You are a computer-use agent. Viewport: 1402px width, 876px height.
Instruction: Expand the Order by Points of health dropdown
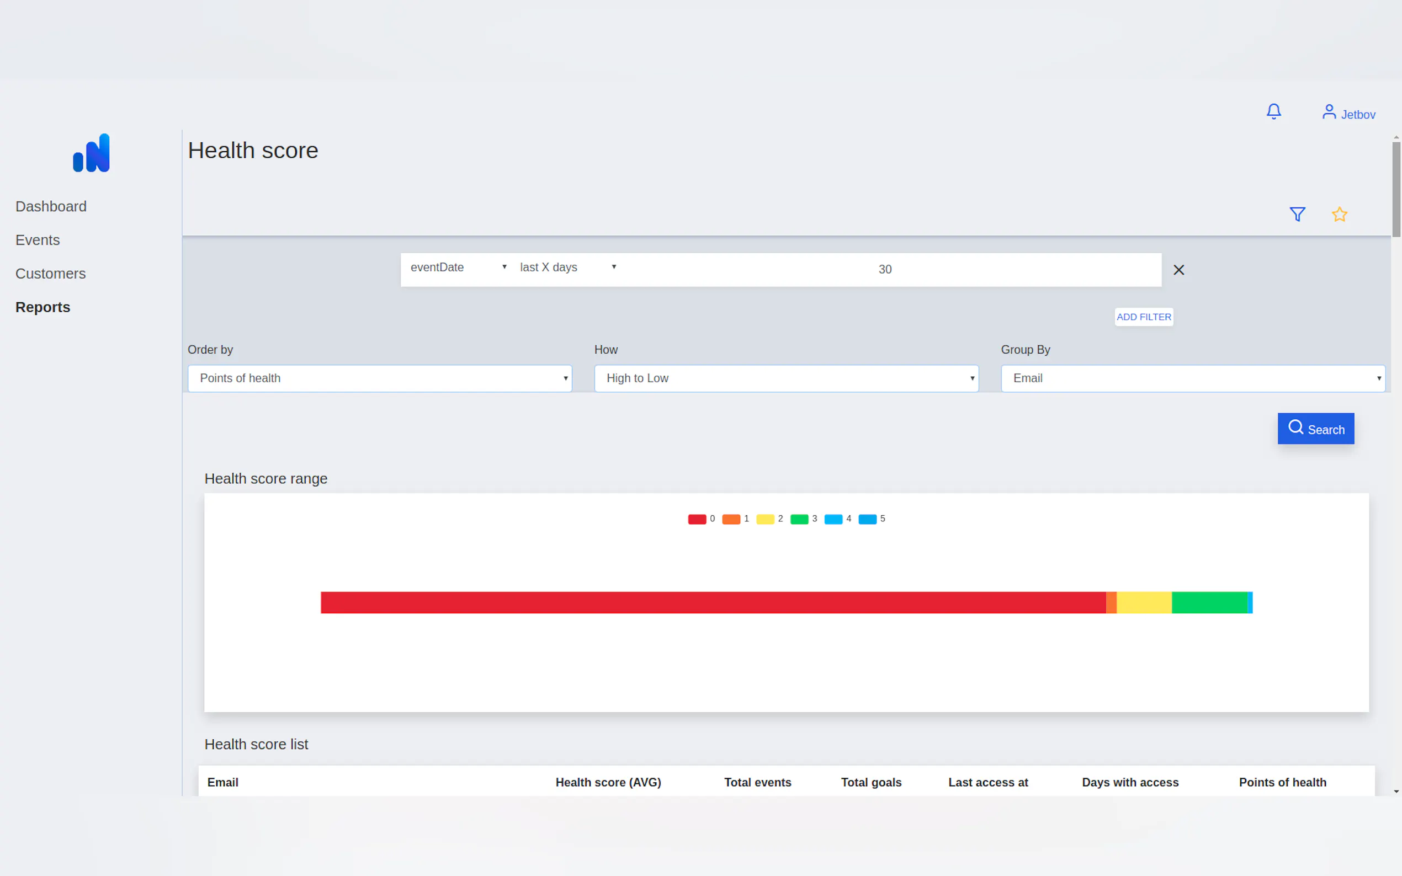click(380, 378)
